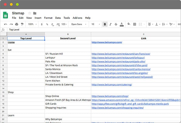Open the Open Sans font dropdown
This screenshot has height=123, width=181.
[x=79, y=24]
